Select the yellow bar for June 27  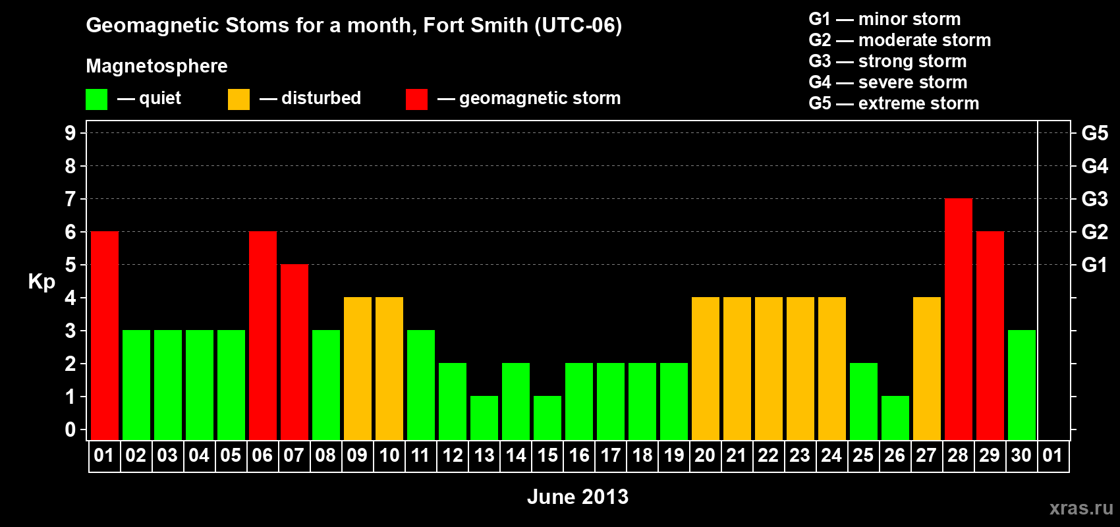coord(927,368)
